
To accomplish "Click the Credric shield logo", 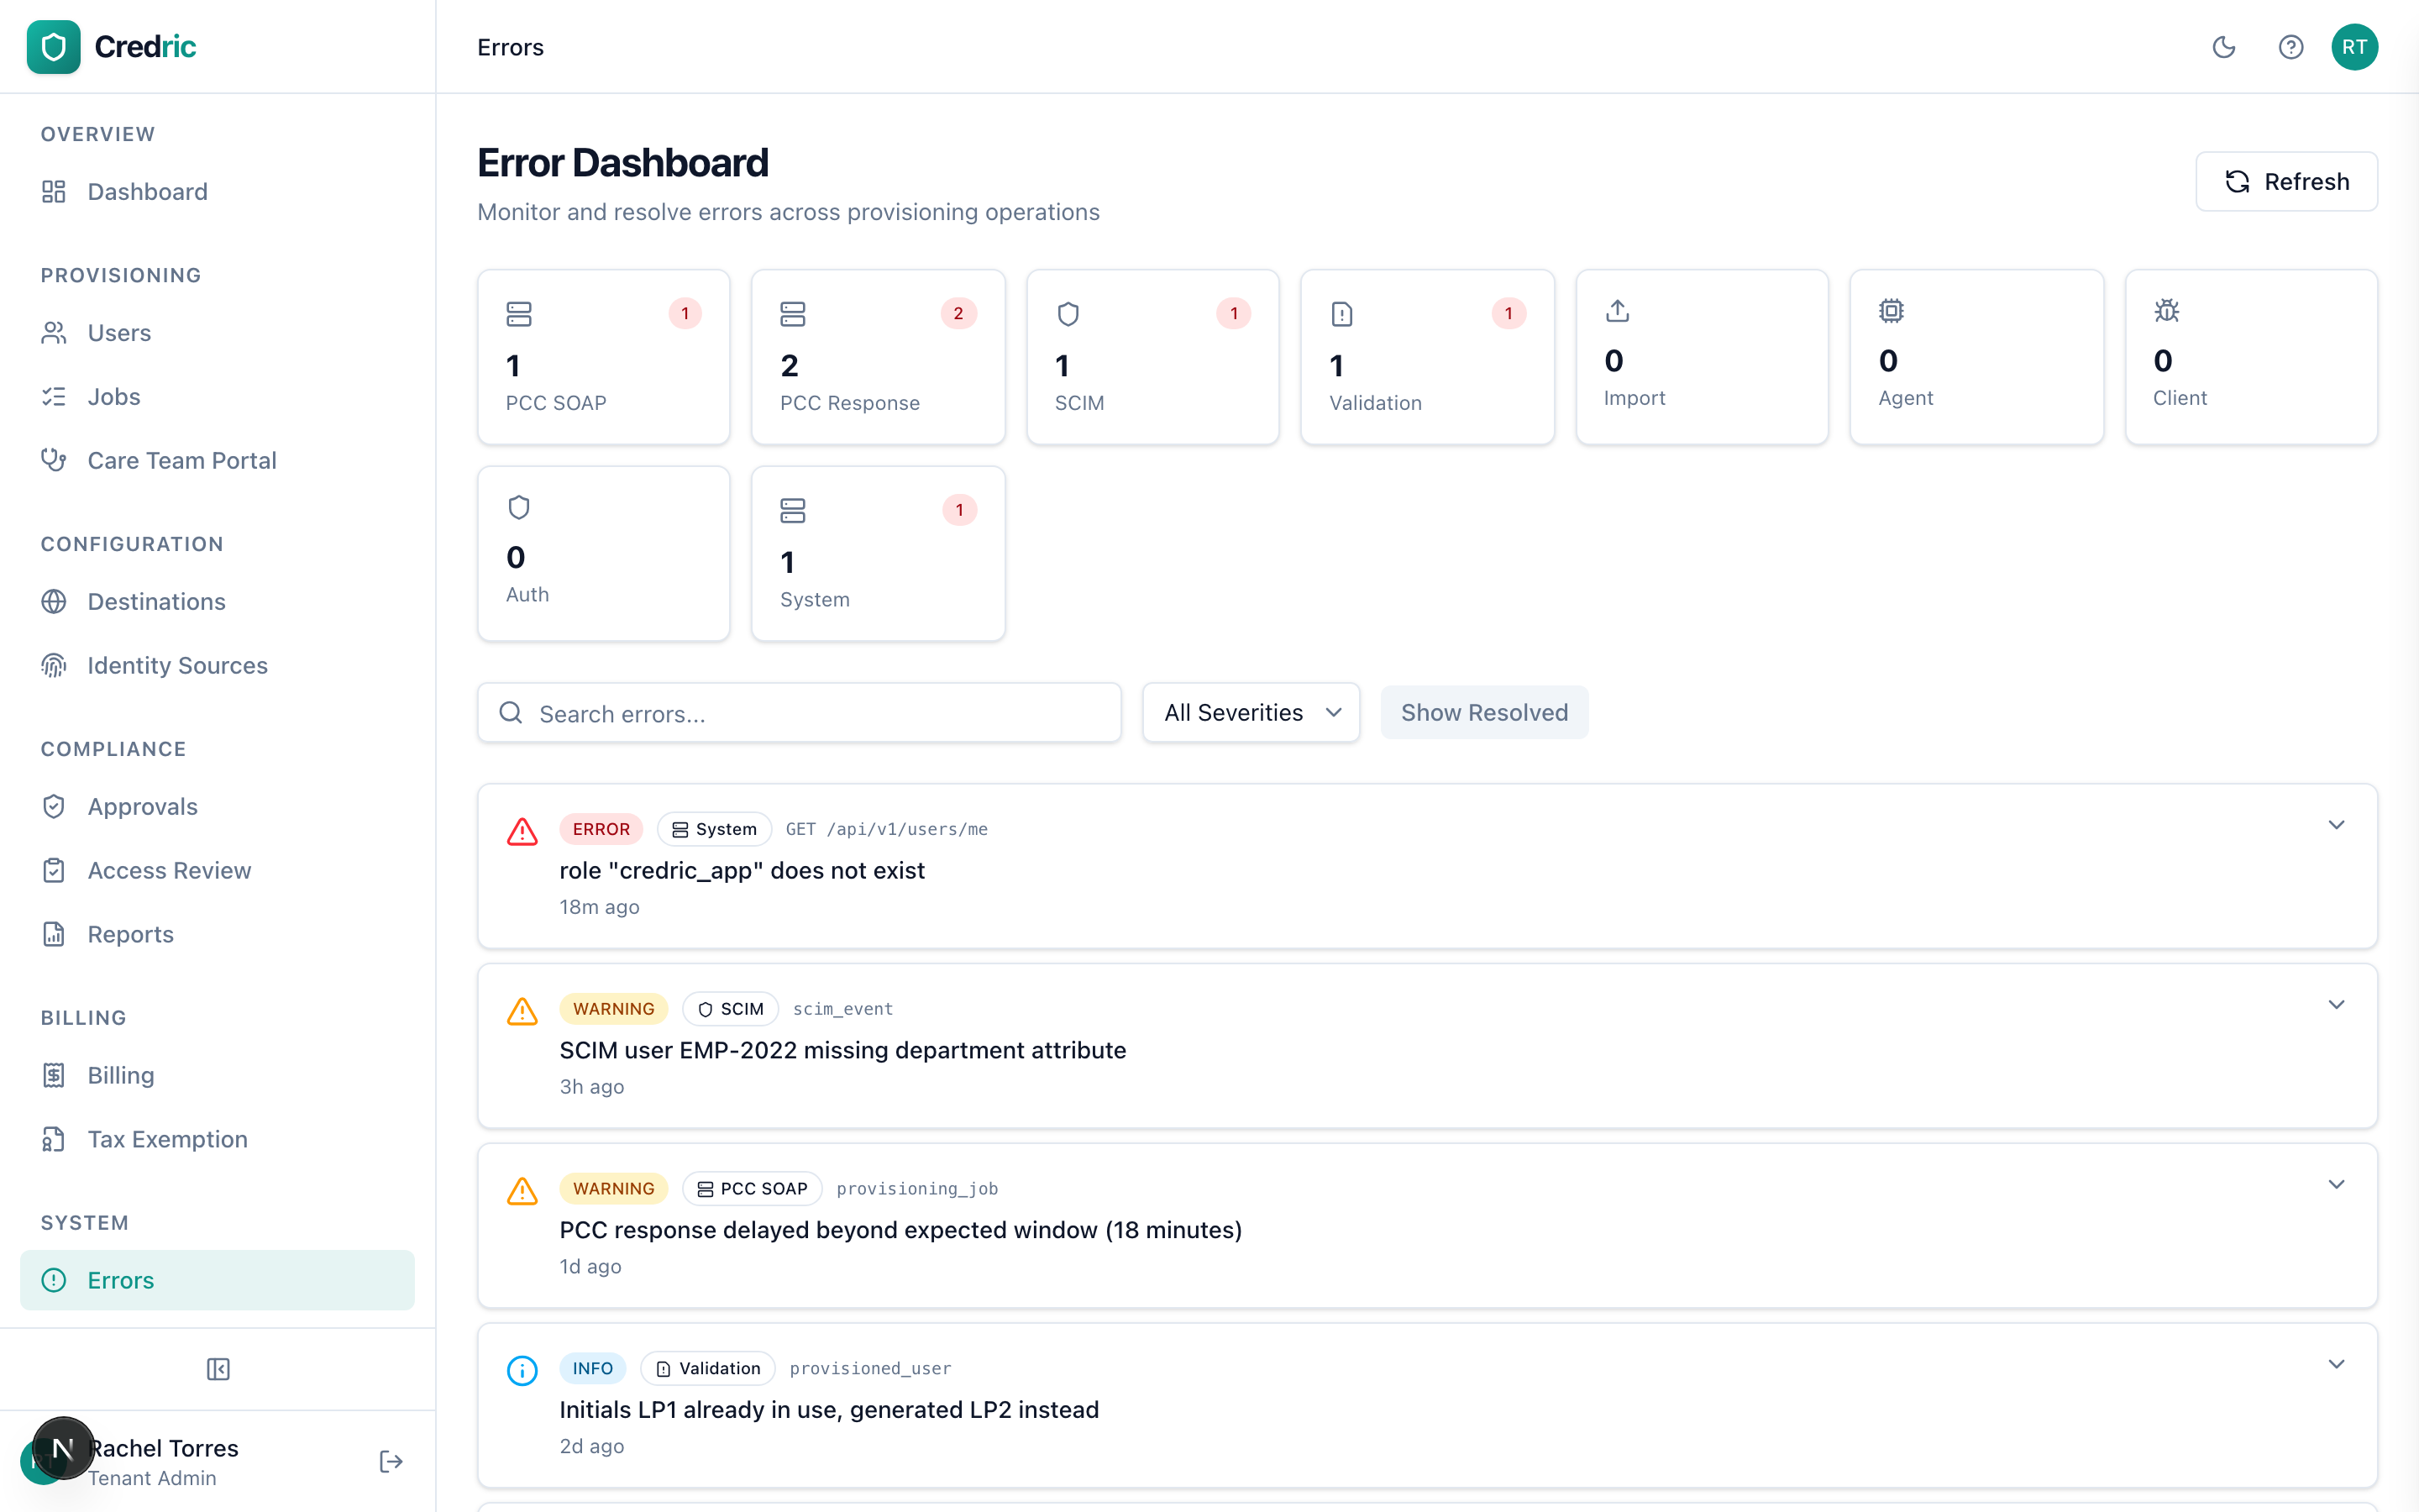I will point(53,47).
